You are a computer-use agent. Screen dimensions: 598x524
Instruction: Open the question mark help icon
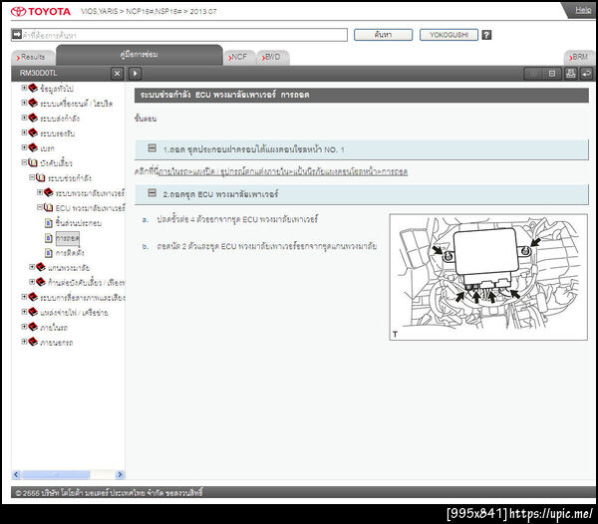[486, 35]
